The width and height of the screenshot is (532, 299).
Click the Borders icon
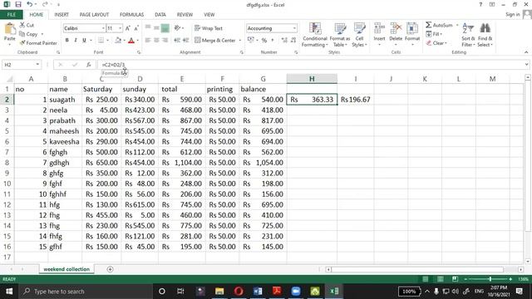101,41
